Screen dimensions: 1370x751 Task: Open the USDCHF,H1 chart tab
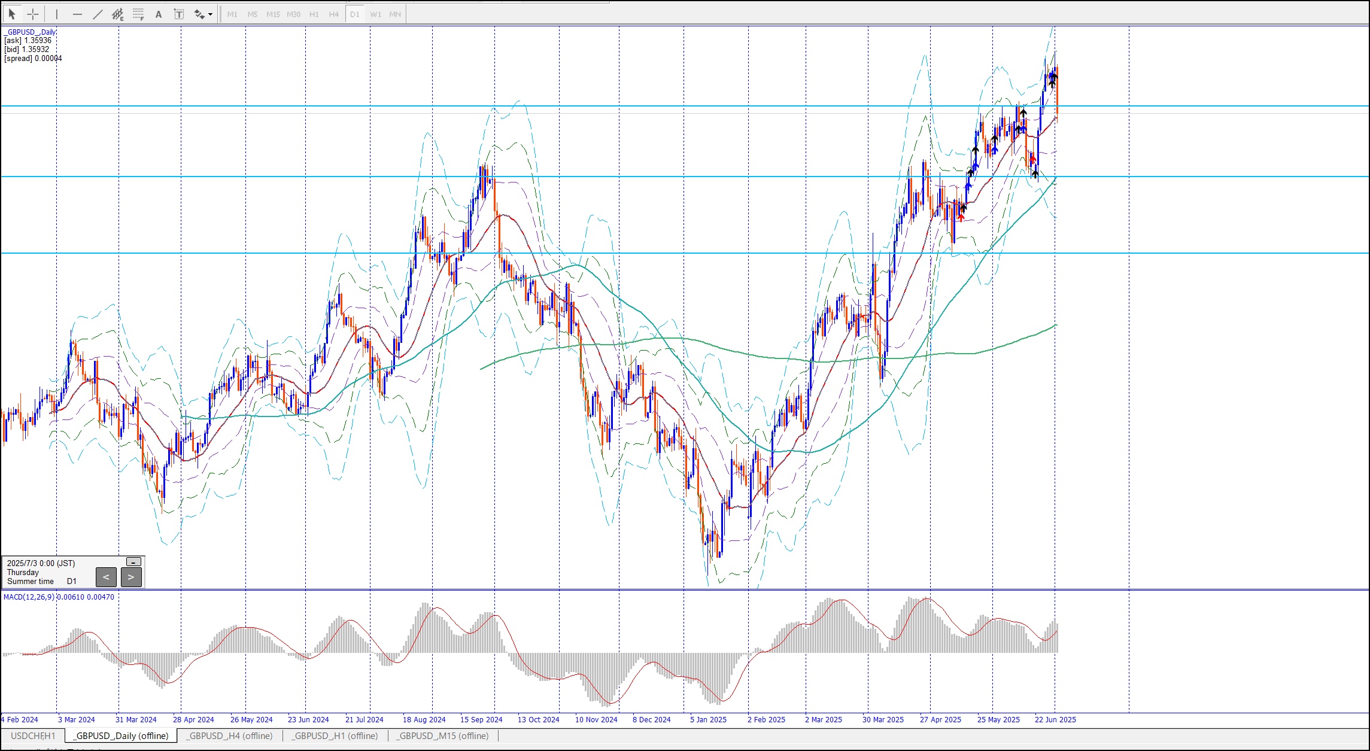33,736
